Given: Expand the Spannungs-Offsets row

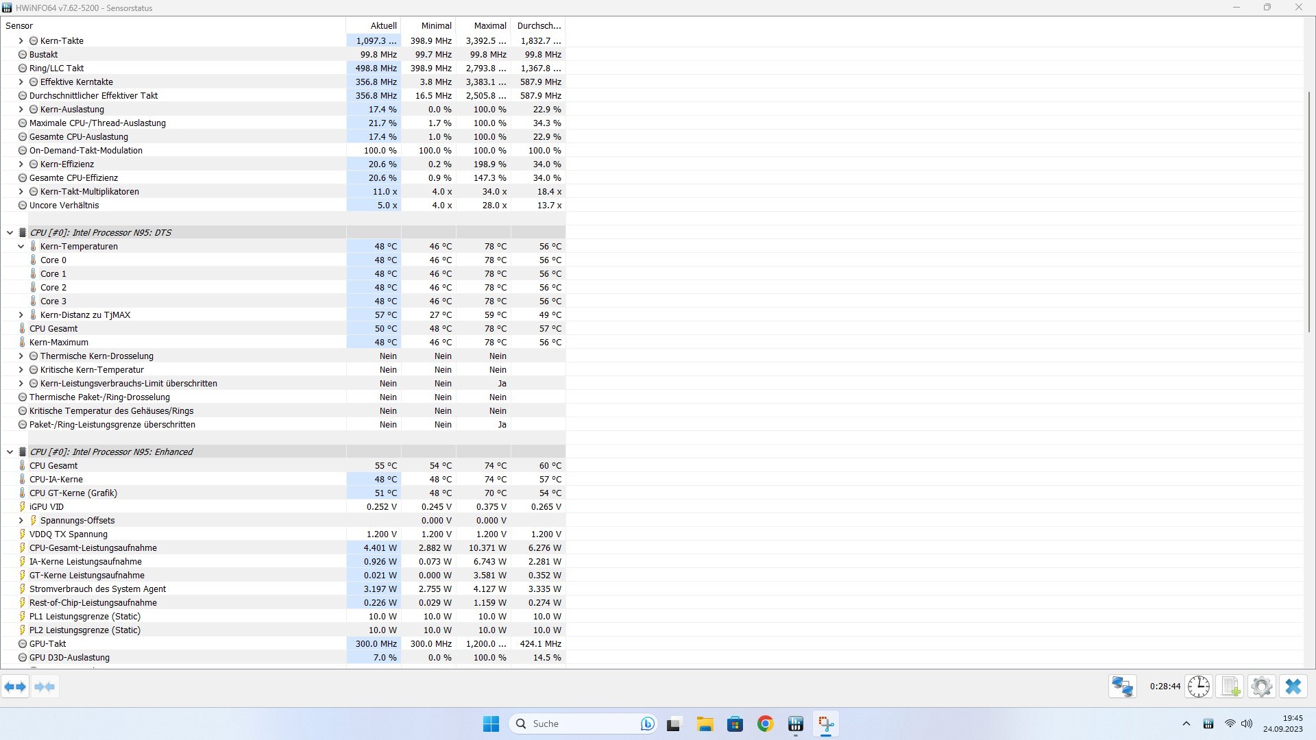Looking at the screenshot, I should (x=21, y=520).
